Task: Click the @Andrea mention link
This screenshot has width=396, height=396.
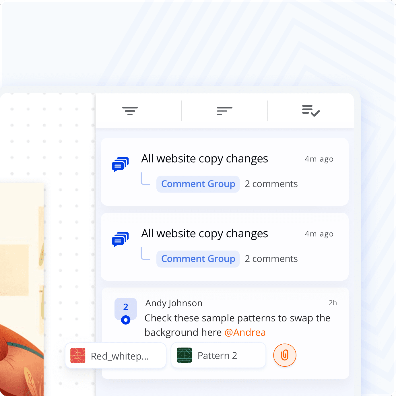Action: [245, 332]
